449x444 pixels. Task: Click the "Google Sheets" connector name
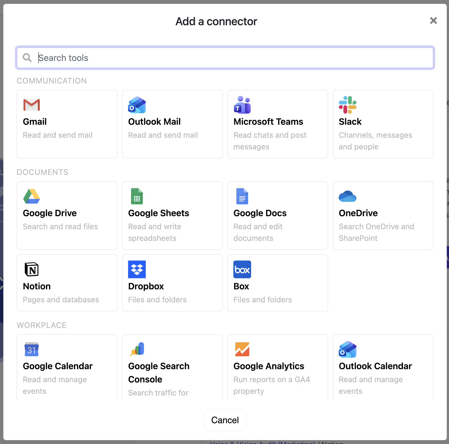click(x=159, y=213)
